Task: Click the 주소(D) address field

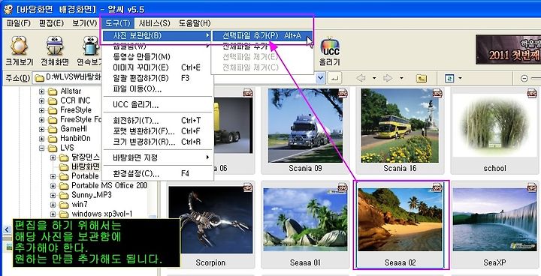Action: click(x=180, y=78)
